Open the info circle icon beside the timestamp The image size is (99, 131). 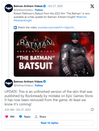click(x=92, y=110)
